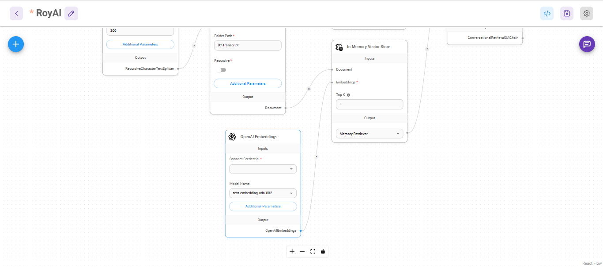Add a new node with plus button

[x=16, y=44]
